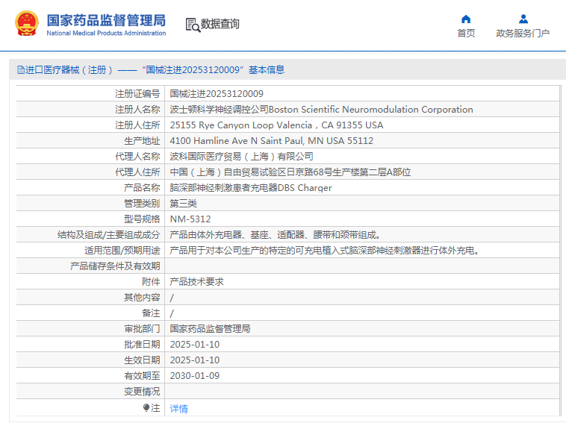Click the 审批部门 row label
This screenshot has height=423, width=566.
point(142,329)
